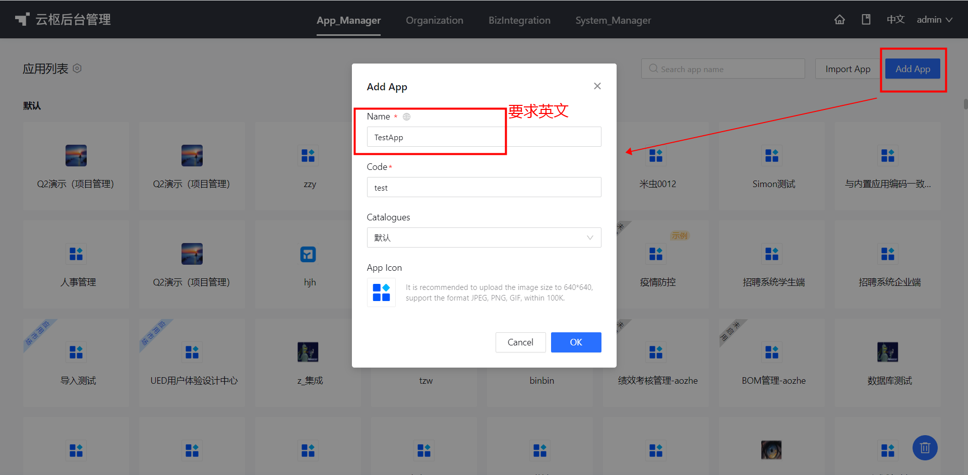Viewport: 968px width, 475px height.
Task: Switch to System_Manager tab
Action: pos(613,20)
